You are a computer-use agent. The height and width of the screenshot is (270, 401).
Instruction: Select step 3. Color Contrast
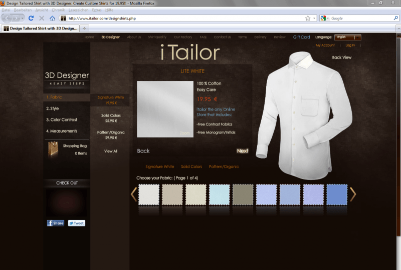tap(62, 119)
